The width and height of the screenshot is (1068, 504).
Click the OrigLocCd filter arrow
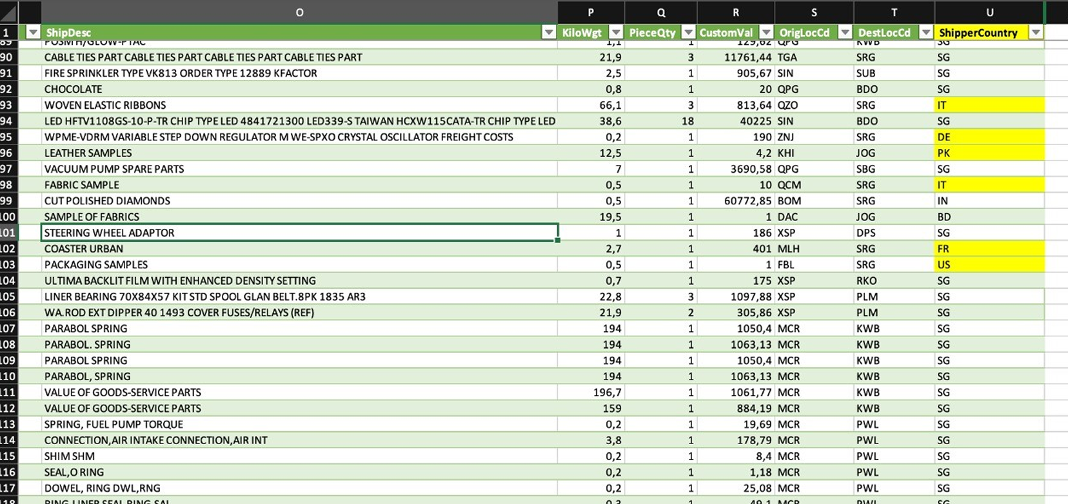845,33
